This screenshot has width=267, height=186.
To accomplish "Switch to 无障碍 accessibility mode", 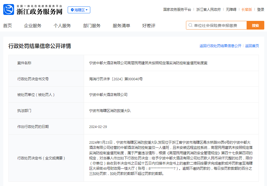I will click(231, 9).
